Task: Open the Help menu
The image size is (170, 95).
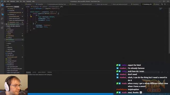Action: (x=33, y=1)
